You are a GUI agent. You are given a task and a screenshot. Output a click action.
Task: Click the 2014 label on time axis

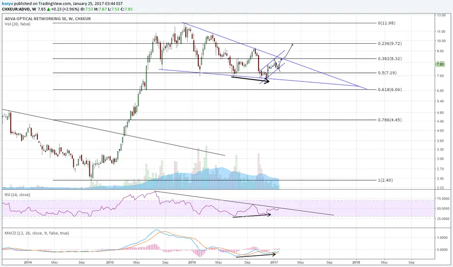28,262
